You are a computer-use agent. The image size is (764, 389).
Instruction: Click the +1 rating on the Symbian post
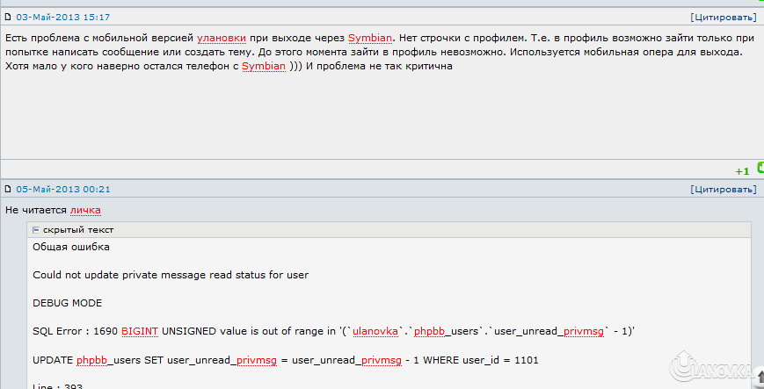coord(742,171)
